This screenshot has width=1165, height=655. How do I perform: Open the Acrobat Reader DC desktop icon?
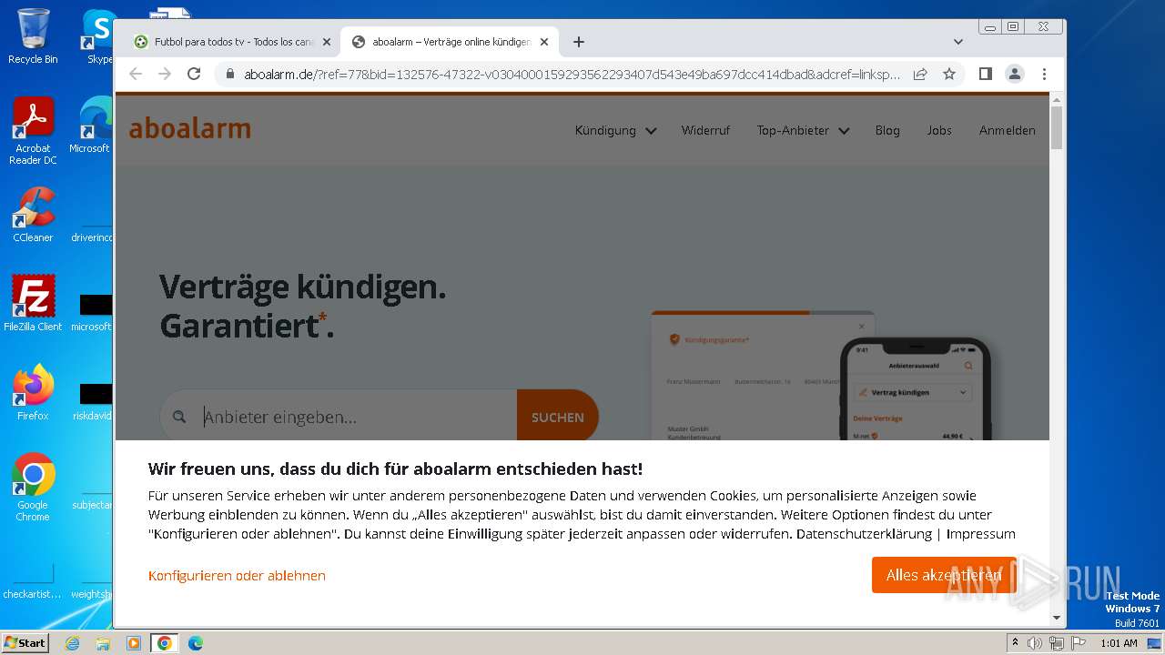coord(33,131)
